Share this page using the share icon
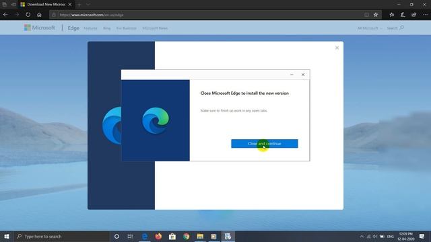Viewport: 431px width, 242px height. (x=414, y=15)
